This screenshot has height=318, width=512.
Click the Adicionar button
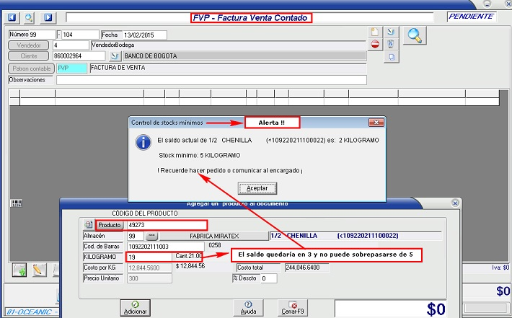coord(136,308)
